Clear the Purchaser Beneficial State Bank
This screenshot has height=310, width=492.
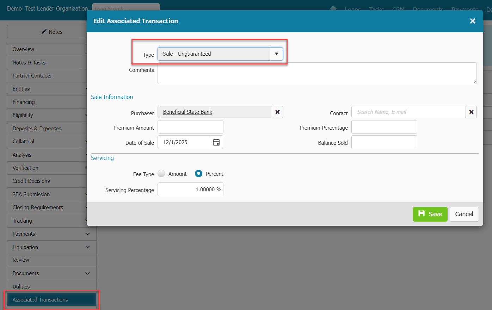pos(277,112)
